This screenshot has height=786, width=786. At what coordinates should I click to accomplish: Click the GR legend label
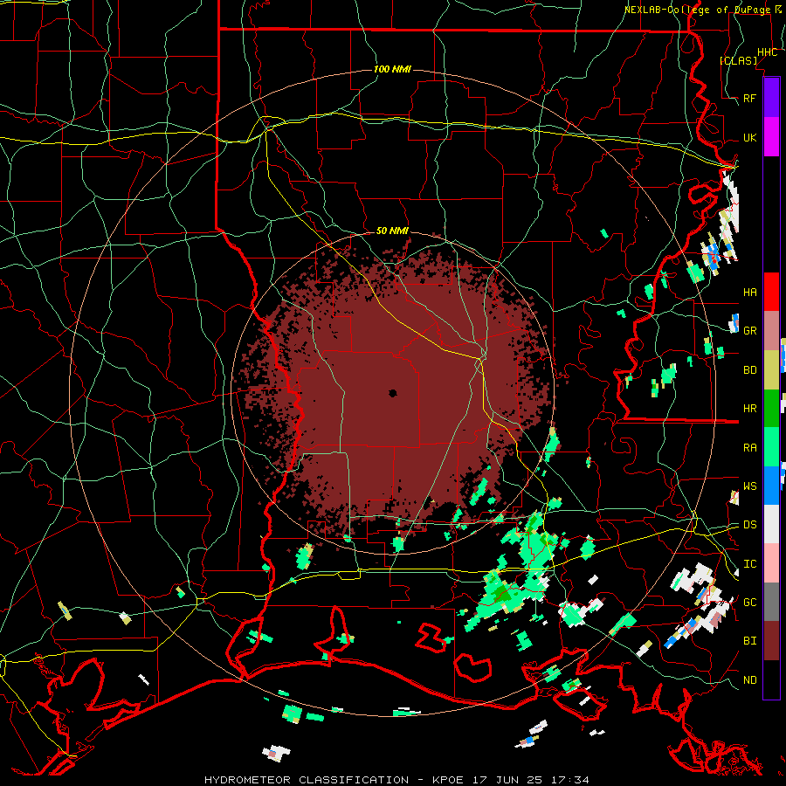click(x=750, y=330)
